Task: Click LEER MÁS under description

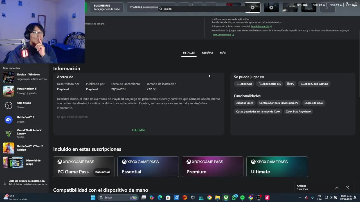Action: pyautogui.click(x=139, y=130)
